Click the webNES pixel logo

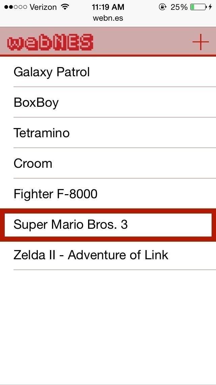tap(50, 43)
